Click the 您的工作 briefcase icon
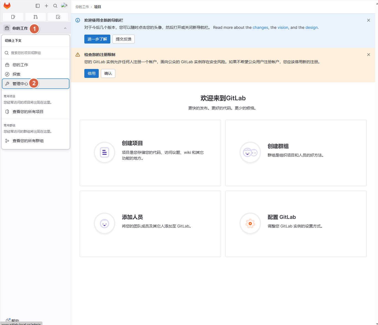Screen dimensions: 378x325 7,65
